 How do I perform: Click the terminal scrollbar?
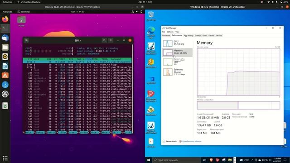click(x=132, y=88)
